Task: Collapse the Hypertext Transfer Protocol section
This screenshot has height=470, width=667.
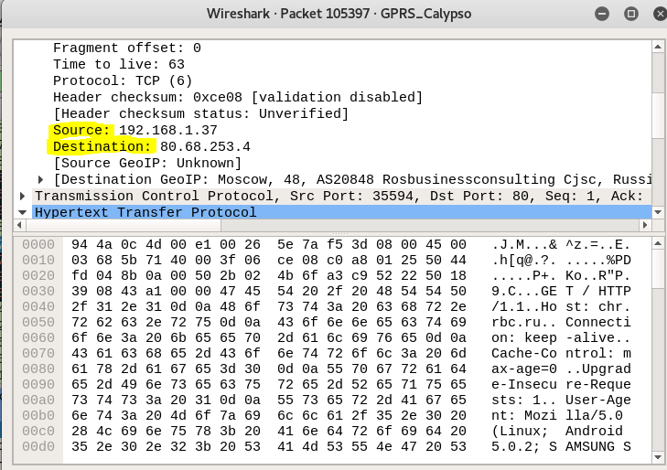Action: tap(22, 212)
